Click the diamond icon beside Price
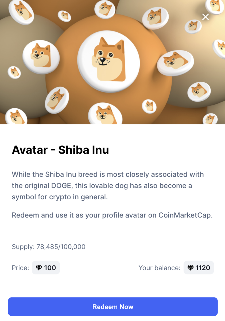This screenshot has height=321, width=225. pyautogui.click(x=39, y=268)
